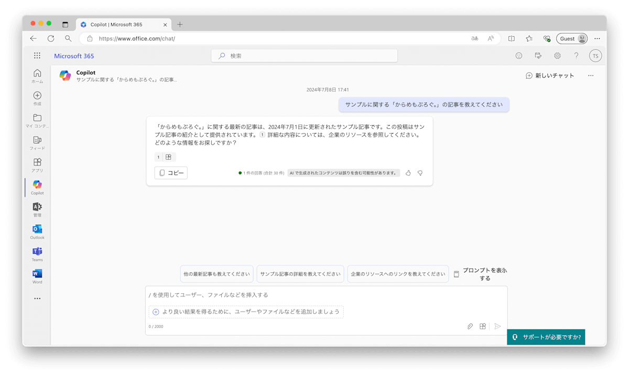The width and height of the screenshot is (629, 376).
Task: Show more sidebar apps via ellipsis
Action: point(37,298)
